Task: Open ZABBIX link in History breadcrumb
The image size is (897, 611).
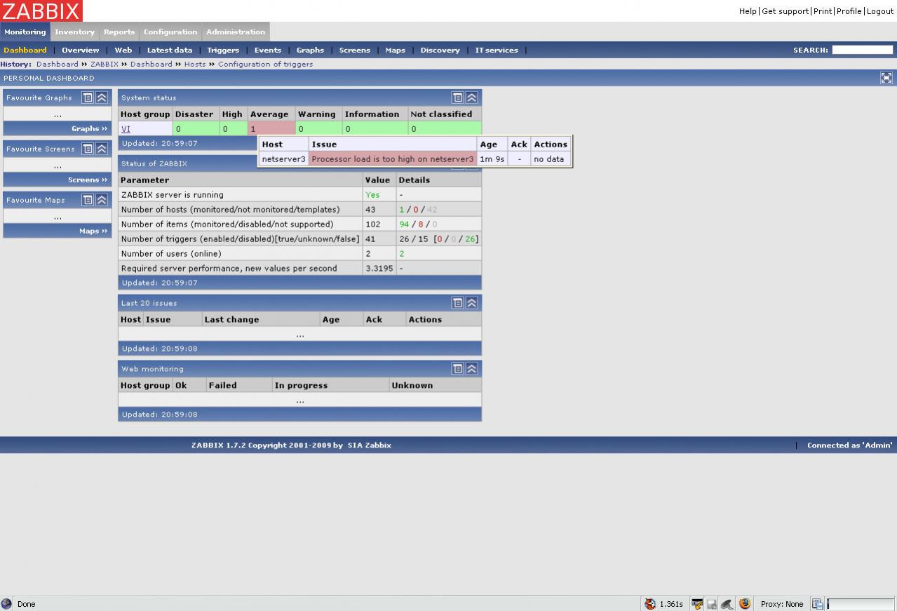Action: pyautogui.click(x=104, y=64)
